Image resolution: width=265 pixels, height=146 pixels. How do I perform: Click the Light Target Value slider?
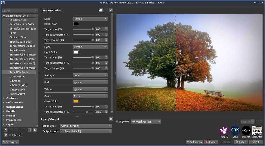tap(83, 68)
